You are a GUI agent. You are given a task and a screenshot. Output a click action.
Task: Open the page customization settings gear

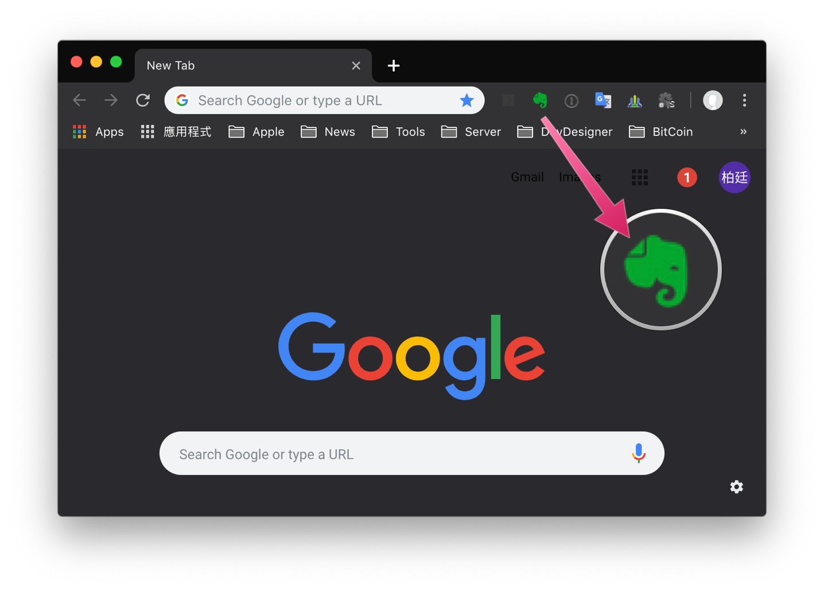click(x=737, y=486)
